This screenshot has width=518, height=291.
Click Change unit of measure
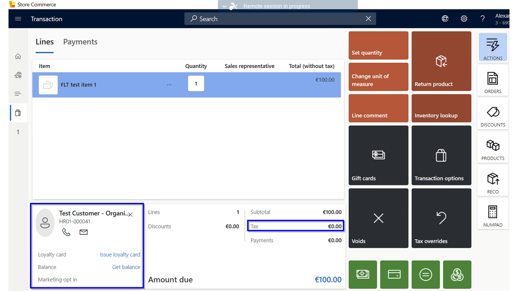(378, 77)
